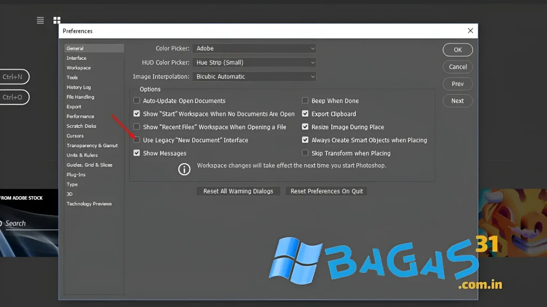Disable Resize Image During Place

click(305, 127)
